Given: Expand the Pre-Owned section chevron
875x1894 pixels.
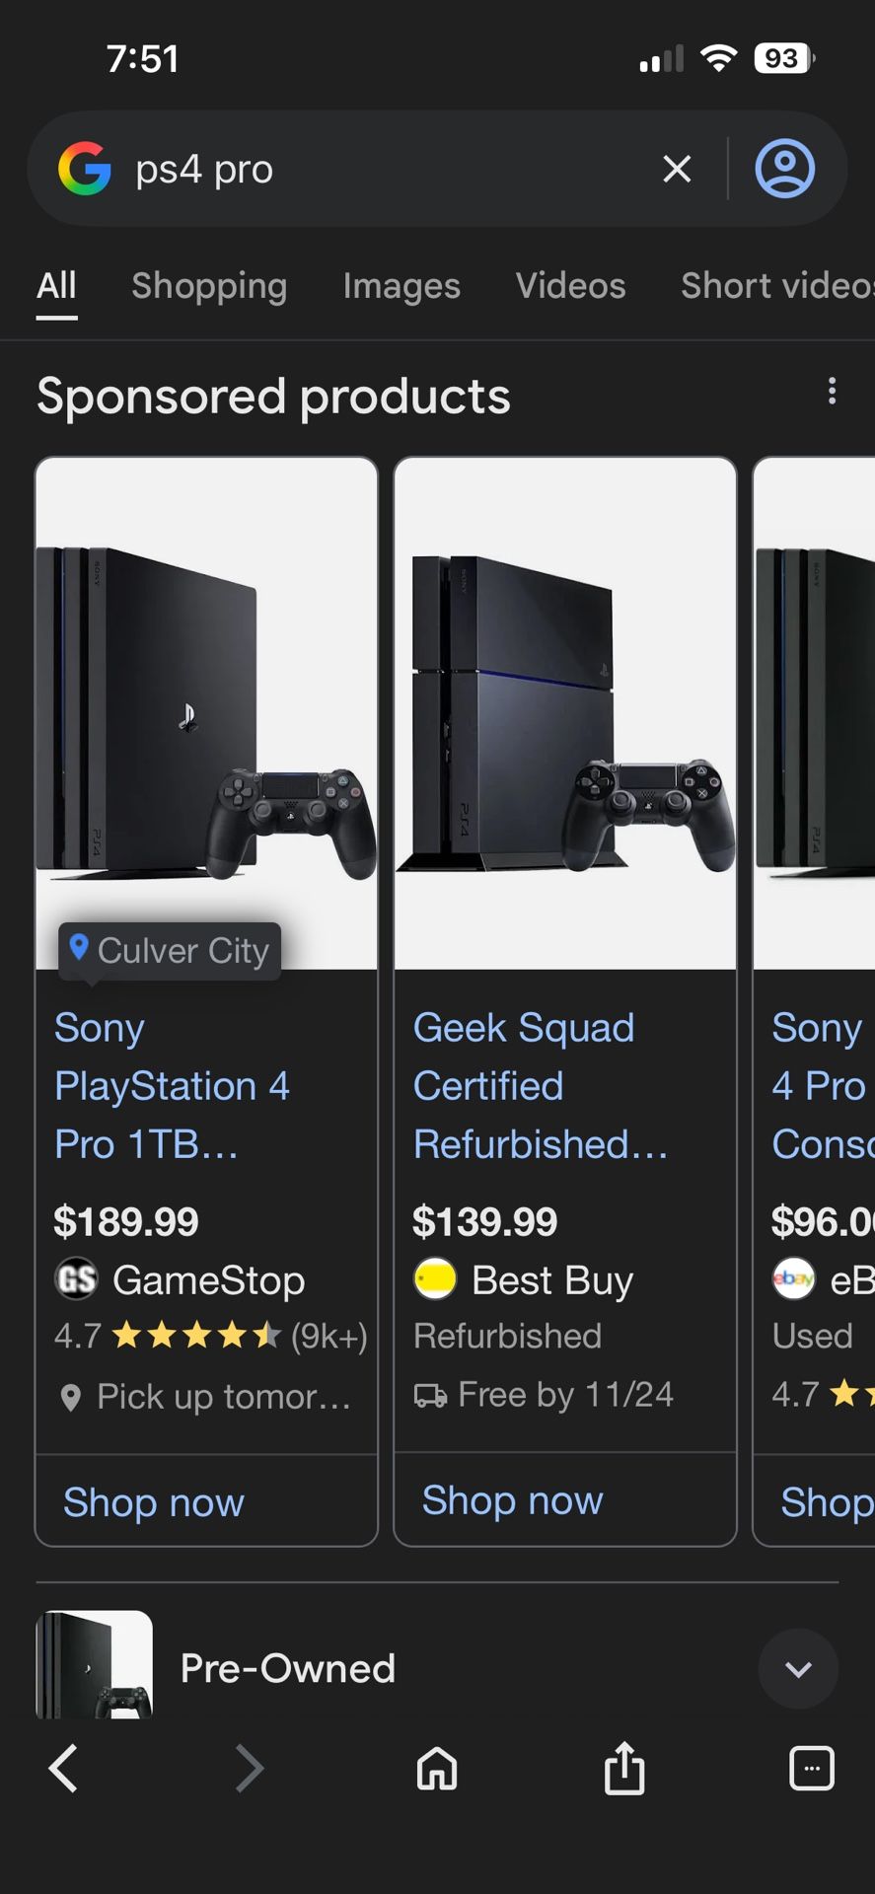Looking at the screenshot, I should click(798, 1669).
